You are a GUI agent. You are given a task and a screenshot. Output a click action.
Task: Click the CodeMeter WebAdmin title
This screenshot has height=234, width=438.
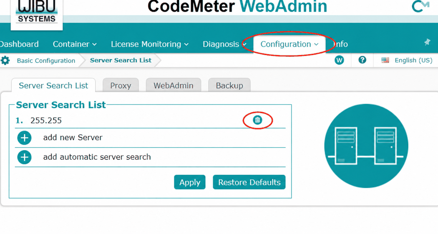point(237,6)
